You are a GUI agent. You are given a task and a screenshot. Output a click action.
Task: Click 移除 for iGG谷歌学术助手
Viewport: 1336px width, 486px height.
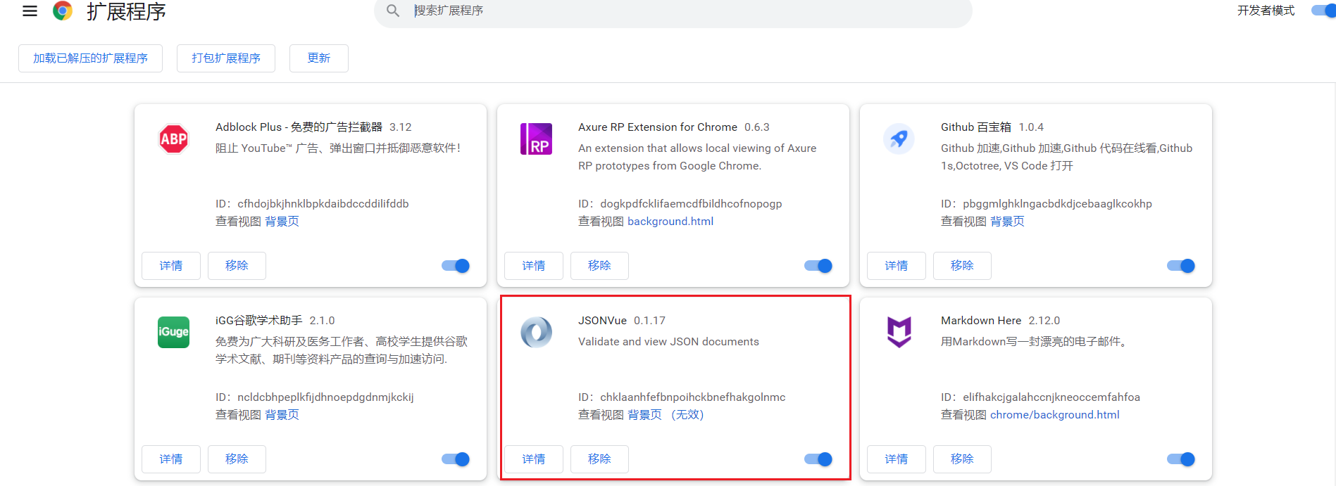pos(237,459)
